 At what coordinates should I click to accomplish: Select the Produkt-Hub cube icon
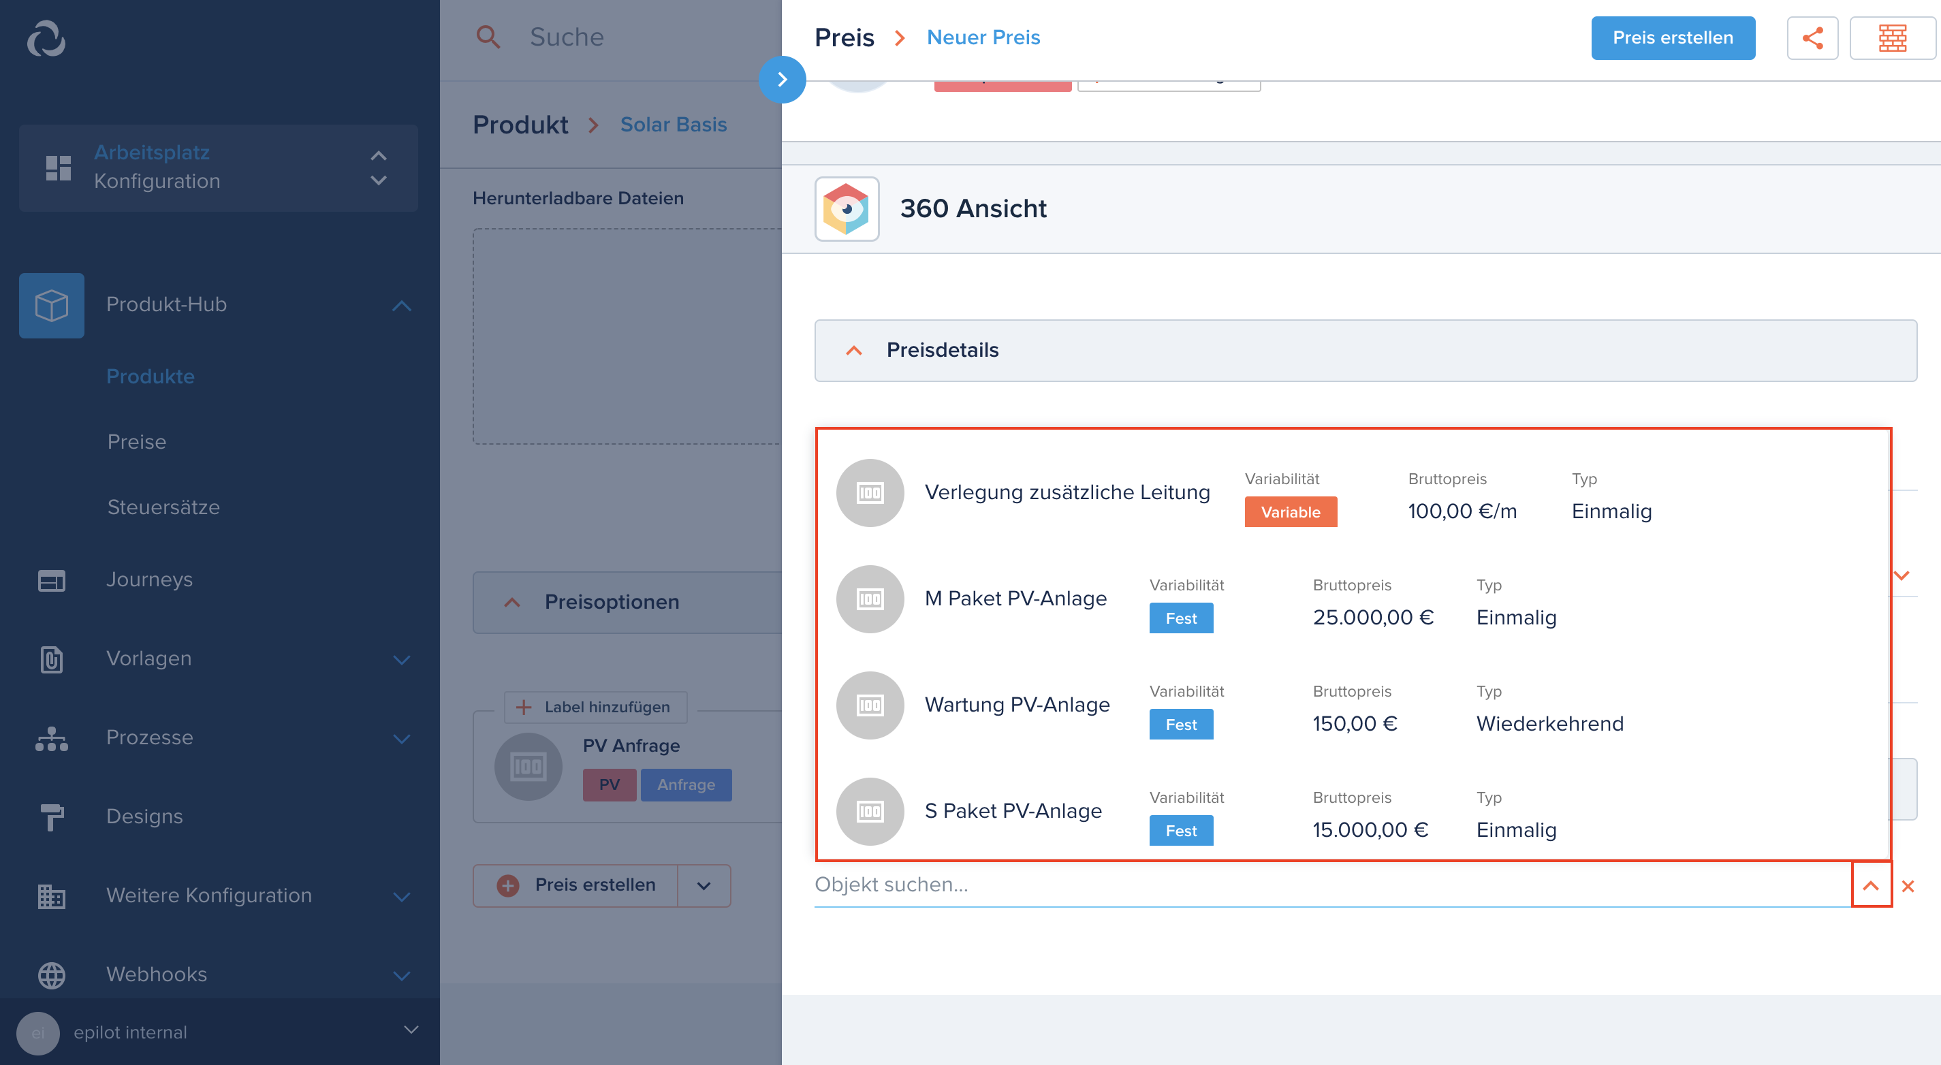[52, 305]
